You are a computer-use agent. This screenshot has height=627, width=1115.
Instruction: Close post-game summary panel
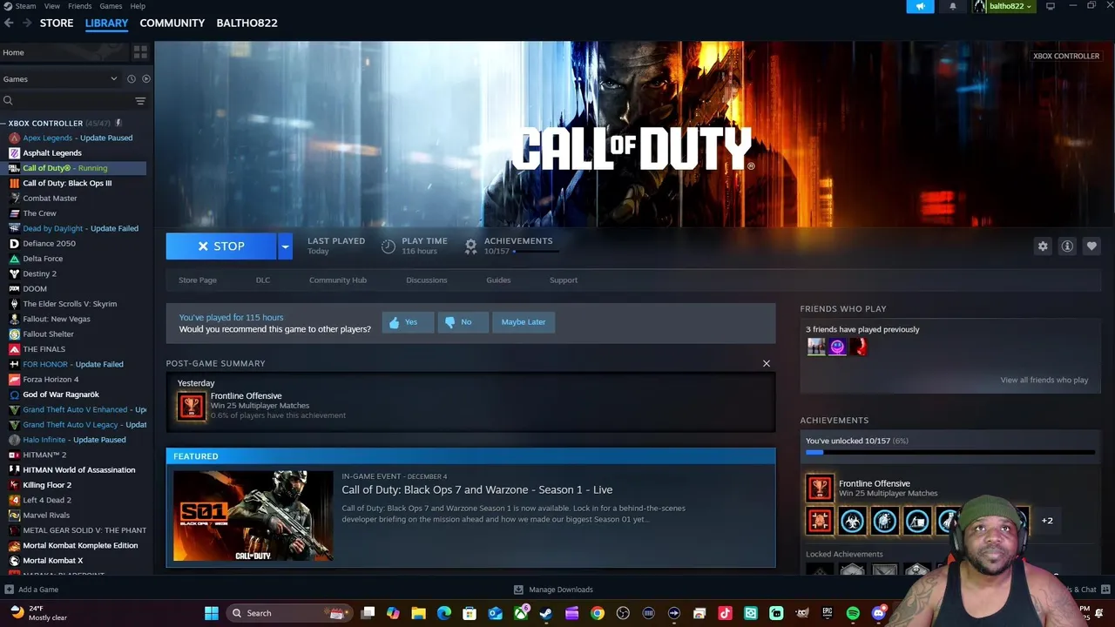click(767, 363)
